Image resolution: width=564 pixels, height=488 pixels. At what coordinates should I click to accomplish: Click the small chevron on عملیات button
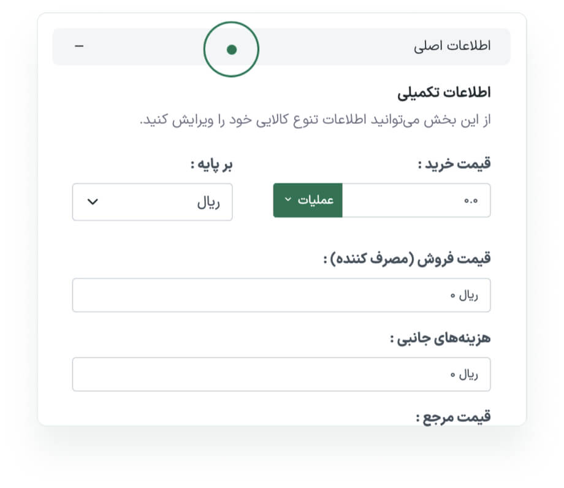288,200
